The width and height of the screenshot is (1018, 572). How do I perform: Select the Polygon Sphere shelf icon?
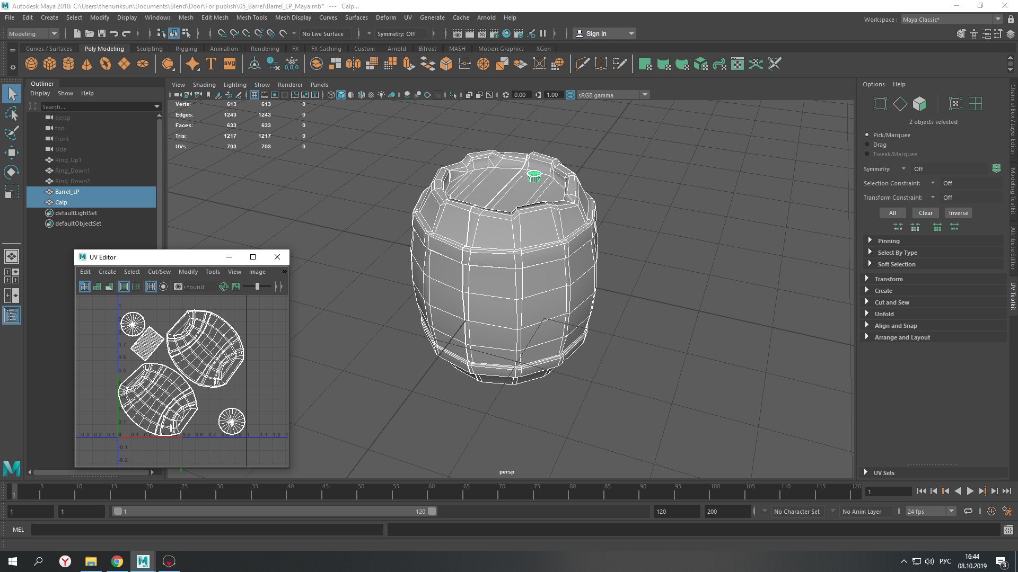coord(31,64)
